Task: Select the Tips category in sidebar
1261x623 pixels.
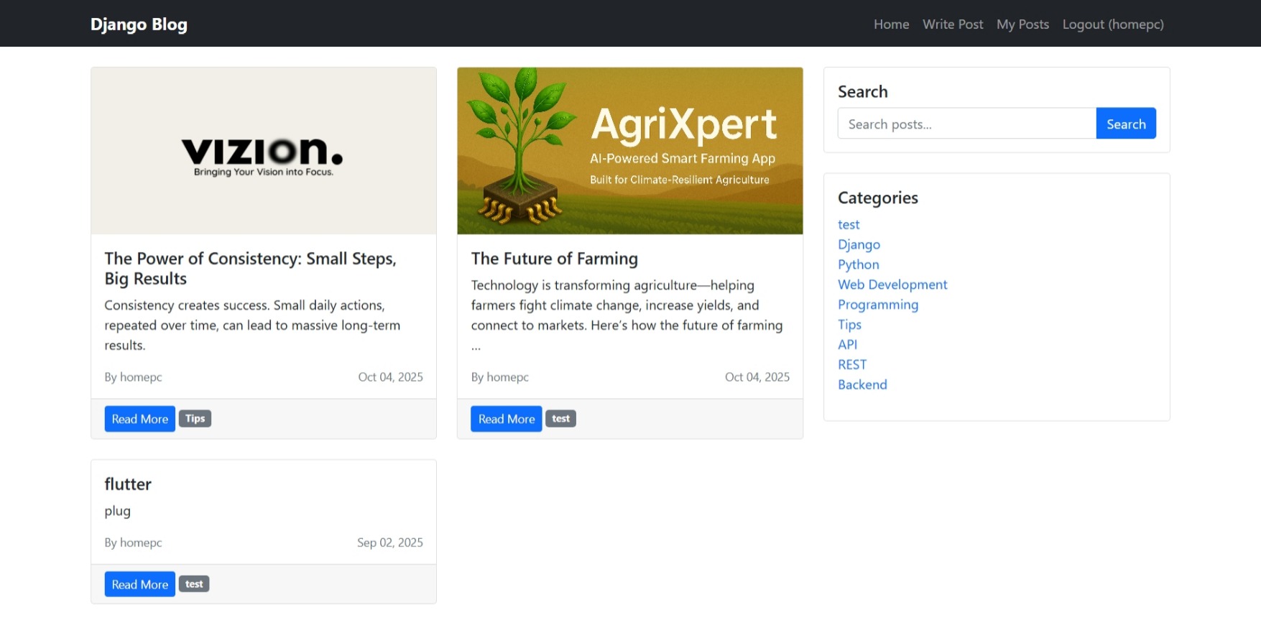Action: pos(849,325)
